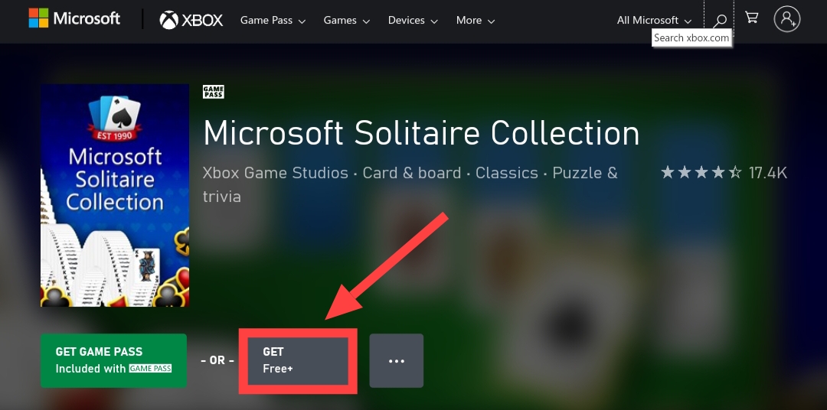Open the Devices dropdown
Screen dimensions: 827x410
pos(413,21)
